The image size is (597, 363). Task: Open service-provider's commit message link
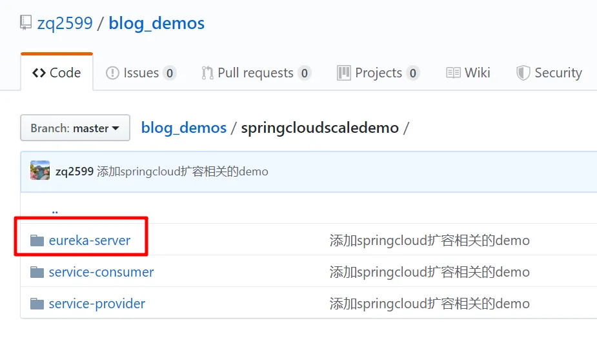pyautogui.click(x=429, y=304)
